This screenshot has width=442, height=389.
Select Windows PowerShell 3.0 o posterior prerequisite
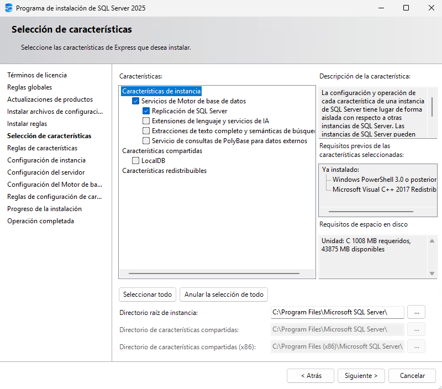click(x=385, y=180)
